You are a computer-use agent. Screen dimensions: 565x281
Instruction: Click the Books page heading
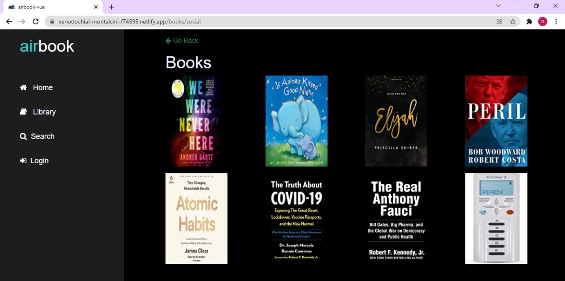click(188, 63)
